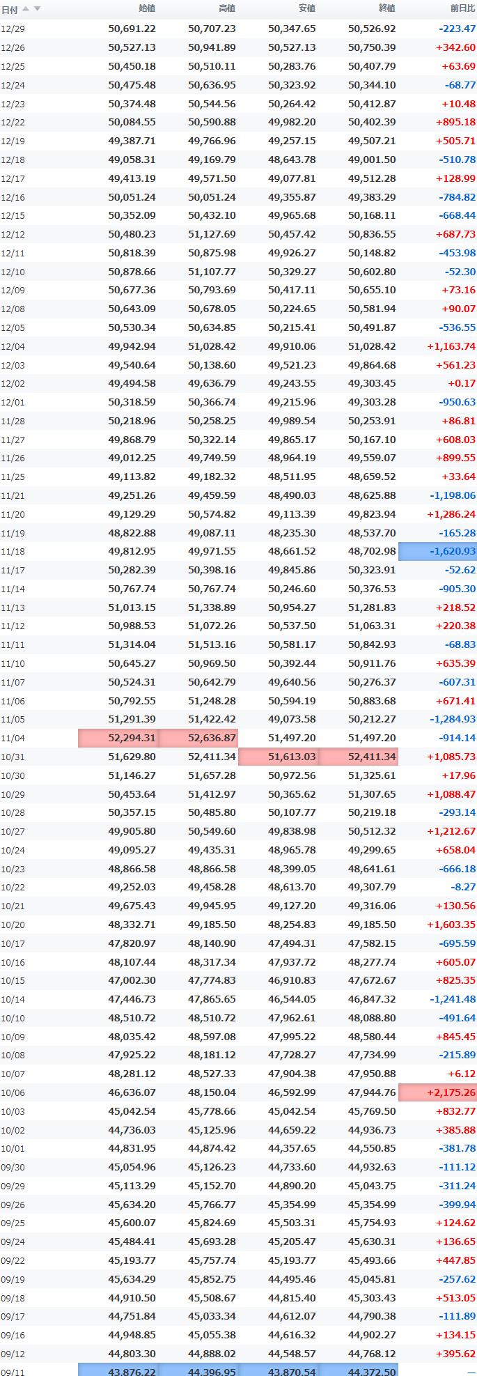
Task: Select change value +1,088.47
Action: [x=451, y=794]
